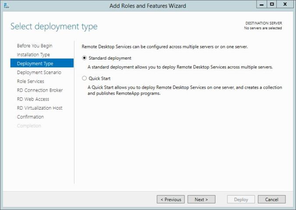This screenshot has width=296, height=210.
Task: Minimize the wizard window
Action: (261, 5)
